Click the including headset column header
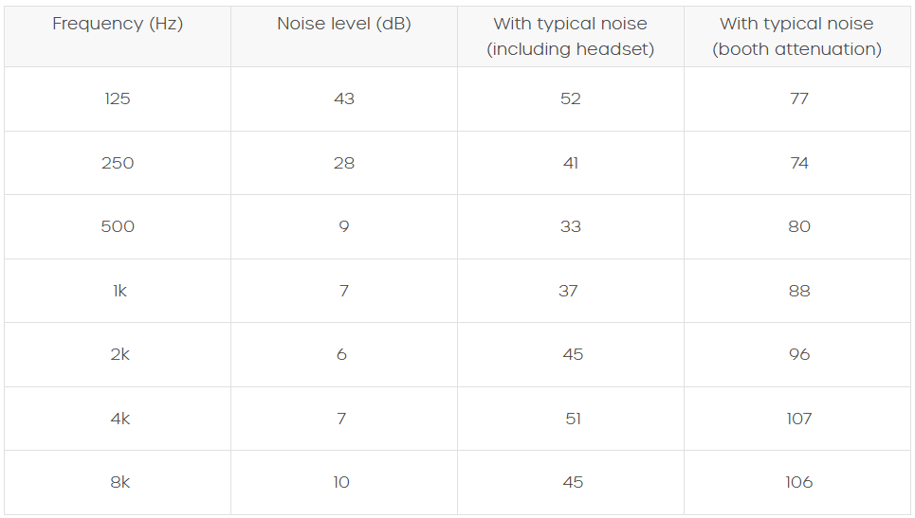Viewport: 915px width, 518px height. [570, 37]
